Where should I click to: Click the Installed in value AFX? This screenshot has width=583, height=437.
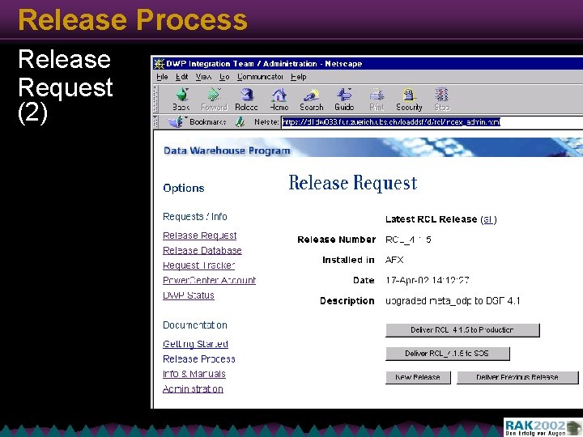tap(394, 260)
